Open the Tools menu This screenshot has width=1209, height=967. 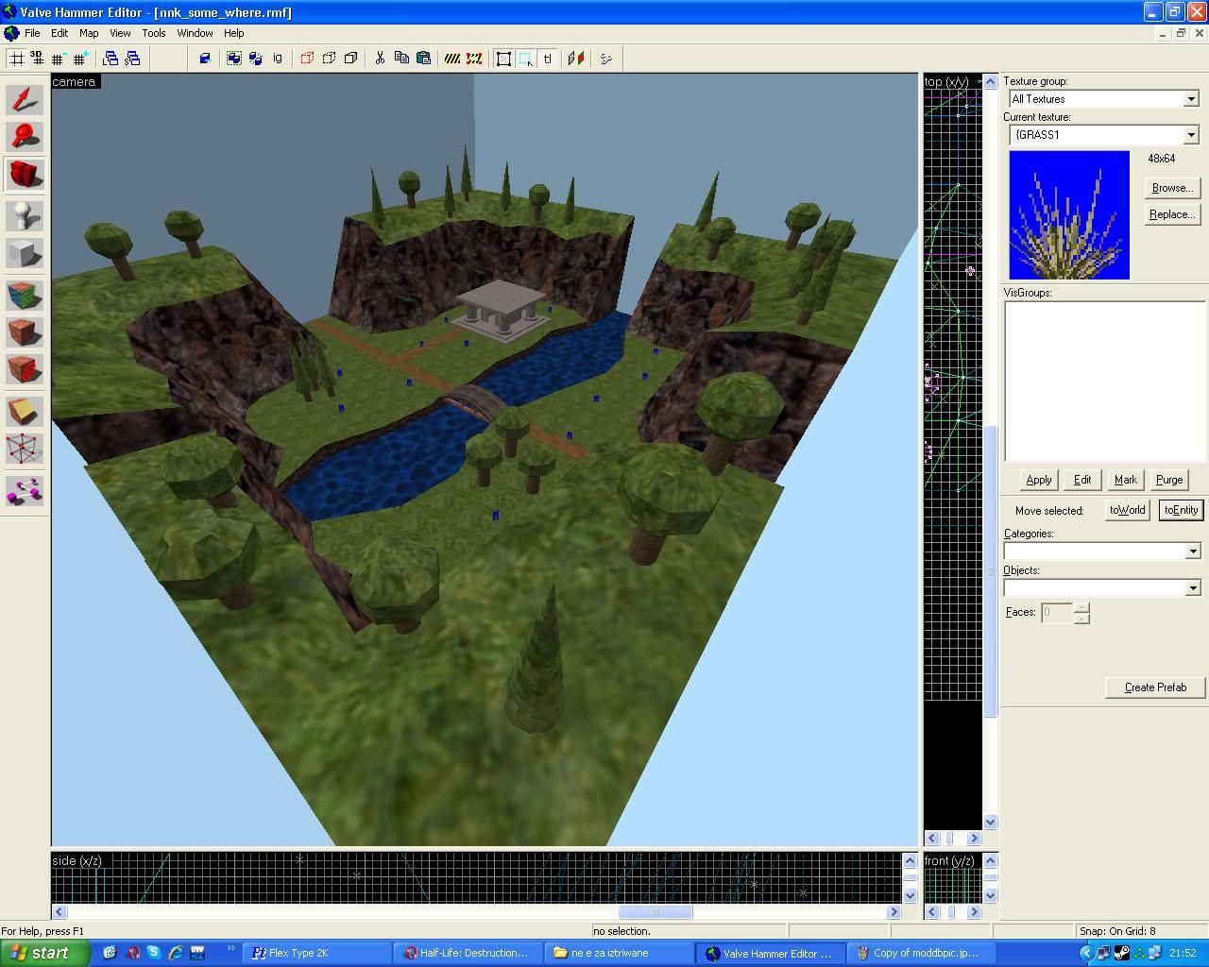(153, 33)
